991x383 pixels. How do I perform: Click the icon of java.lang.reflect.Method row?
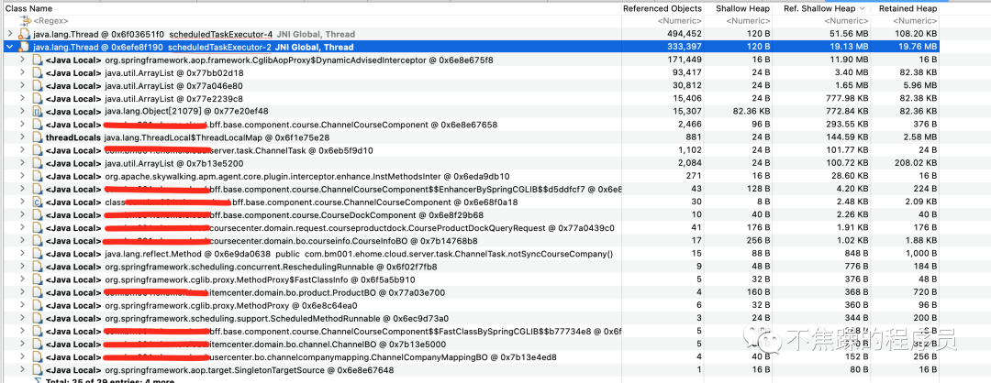(38, 253)
